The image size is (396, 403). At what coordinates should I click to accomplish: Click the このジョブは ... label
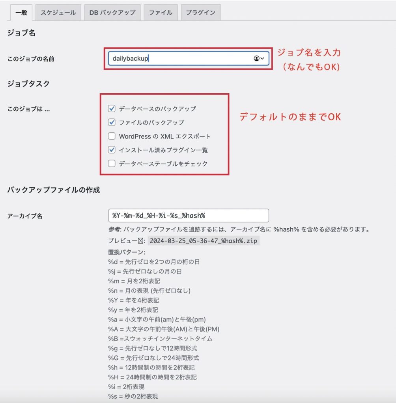pos(28,109)
